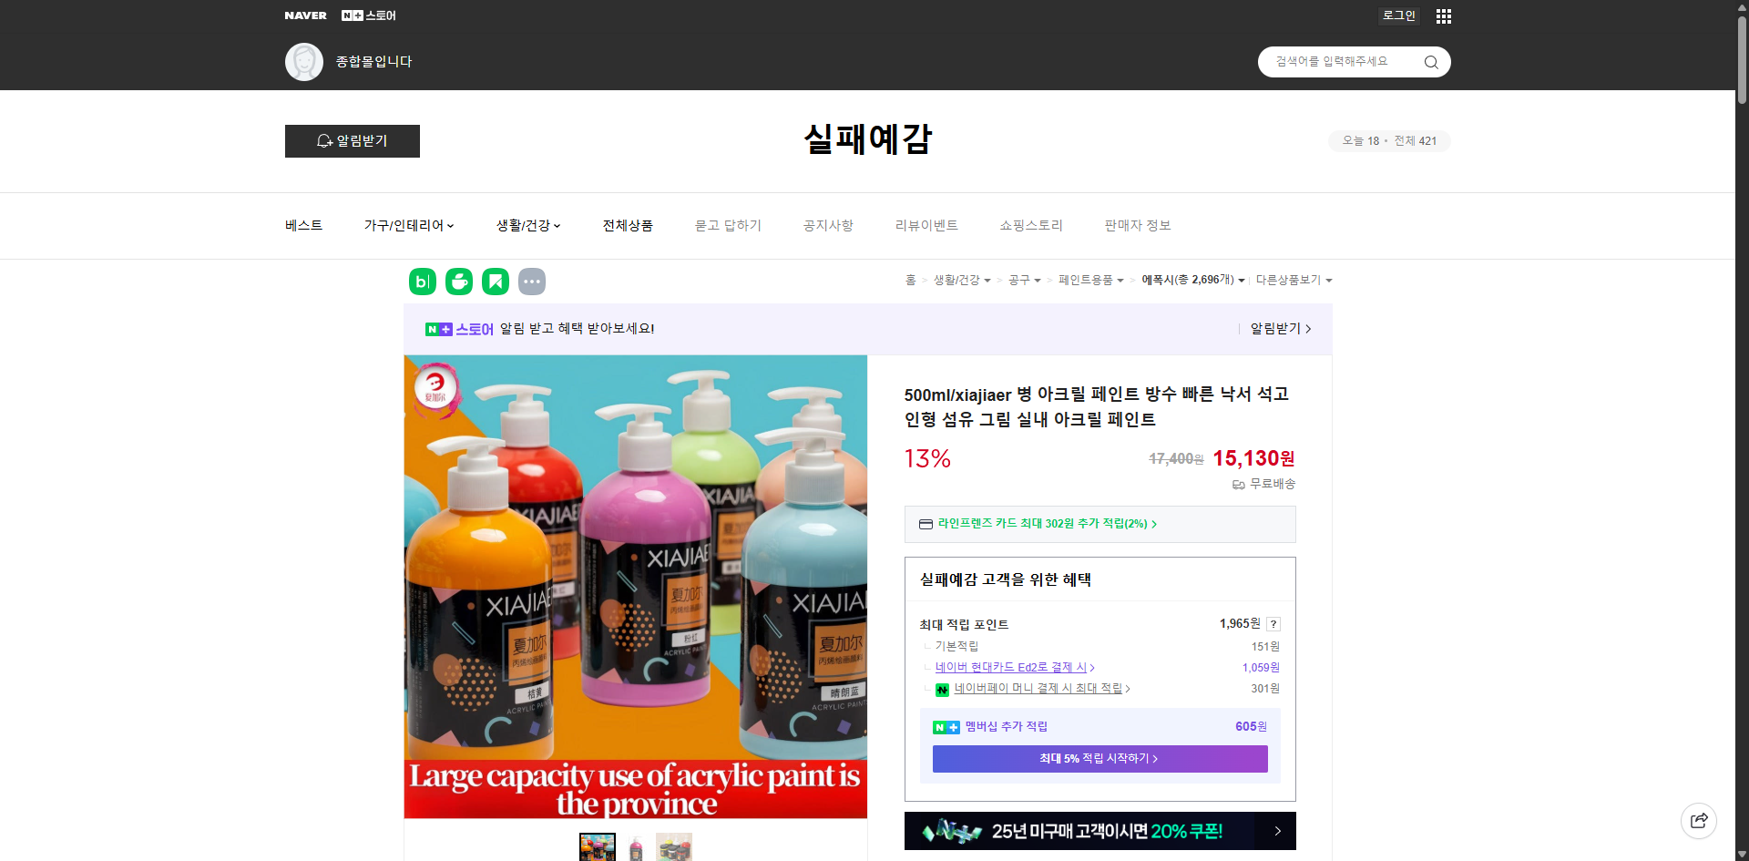Share the product to Naver Cafe
This screenshot has width=1749, height=861.
coord(458,281)
